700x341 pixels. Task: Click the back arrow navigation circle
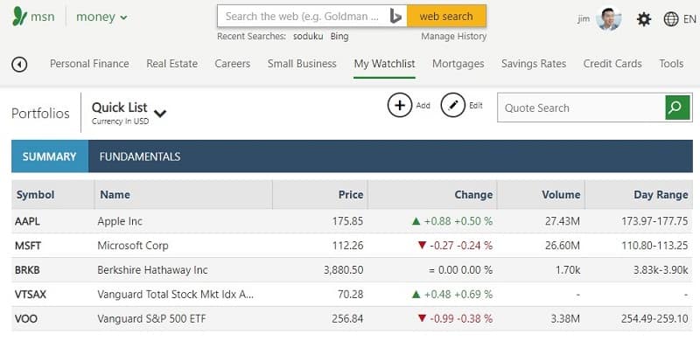tap(19, 65)
